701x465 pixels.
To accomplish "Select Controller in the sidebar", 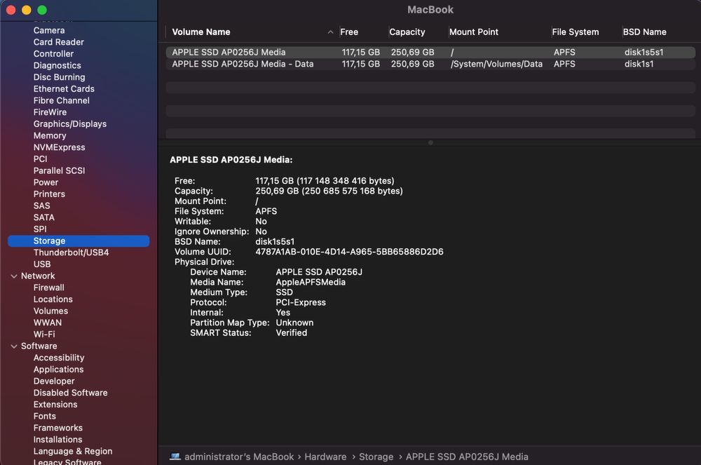I will 53,53.
